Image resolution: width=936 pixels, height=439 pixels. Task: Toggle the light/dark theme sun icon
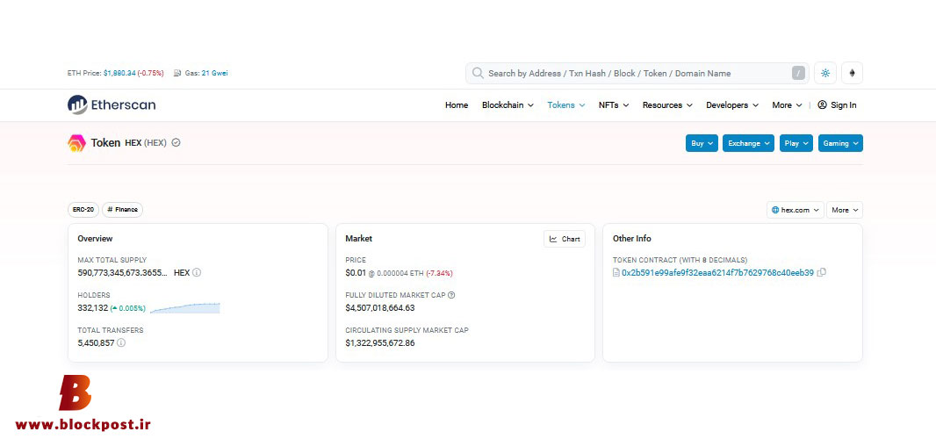coord(825,73)
